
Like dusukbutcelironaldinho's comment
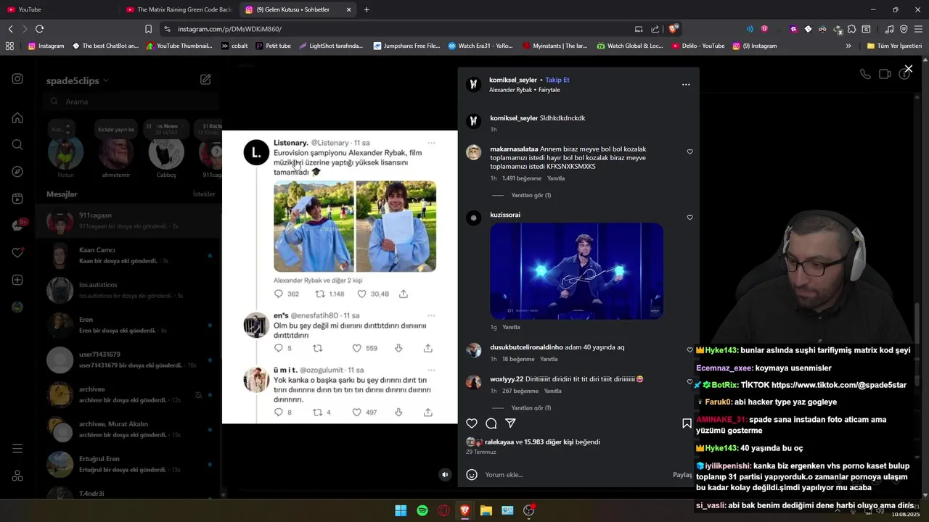689,350
